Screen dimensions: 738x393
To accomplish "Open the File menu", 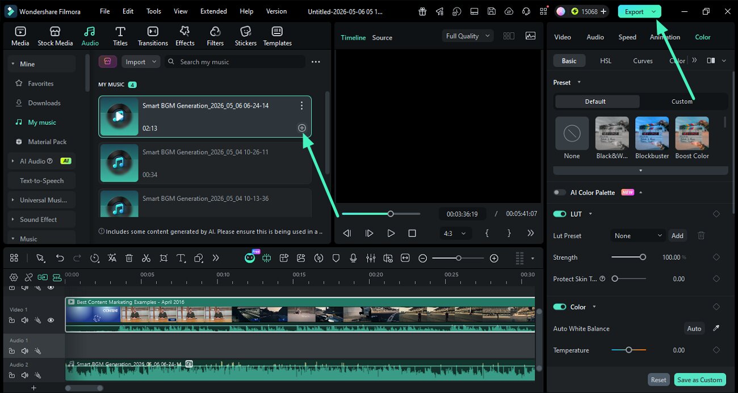I will click(105, 11).
